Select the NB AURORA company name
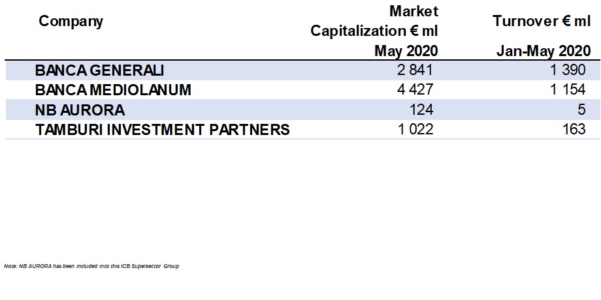 coord(80,110)
